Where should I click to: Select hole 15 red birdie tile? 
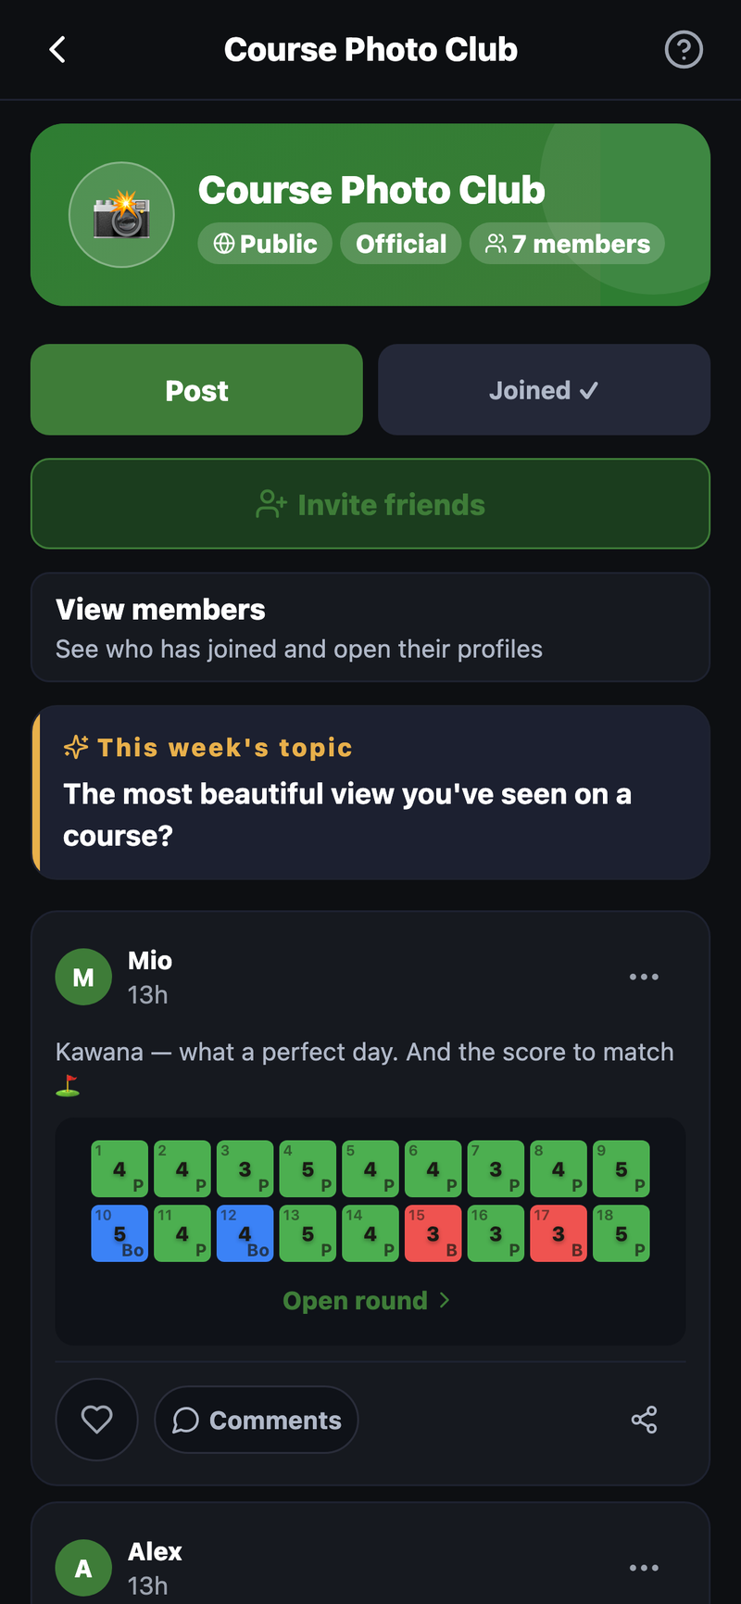[x=433, y=1233]
